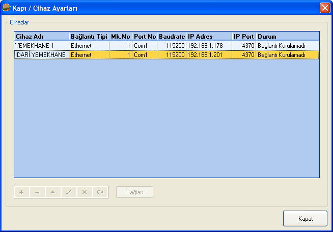Click the remove device minus icon

tap(37, 192)
